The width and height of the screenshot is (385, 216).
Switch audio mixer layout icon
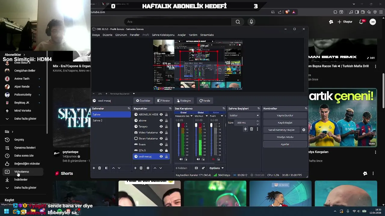click(196, 168)
